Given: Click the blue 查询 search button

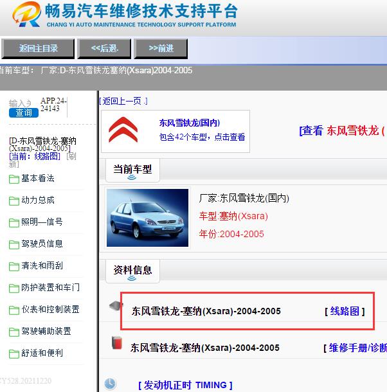Looking at the screenshot, I should click(x=24, y=112).
